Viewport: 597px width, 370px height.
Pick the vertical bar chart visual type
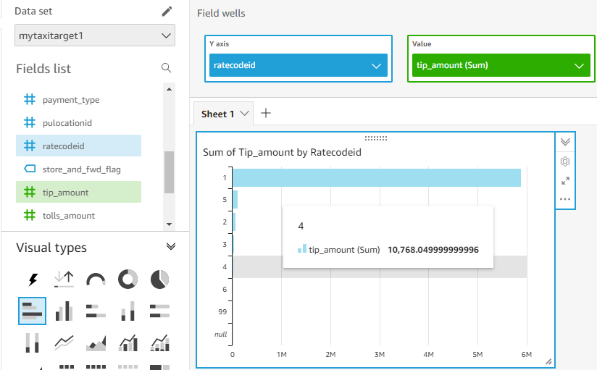[x=64, y=311]
